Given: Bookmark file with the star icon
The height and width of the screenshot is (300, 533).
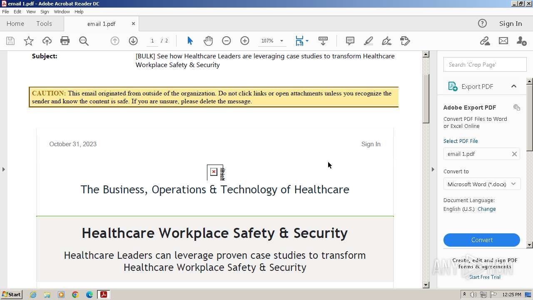Looking at the screenshot, I should point(29,41).
